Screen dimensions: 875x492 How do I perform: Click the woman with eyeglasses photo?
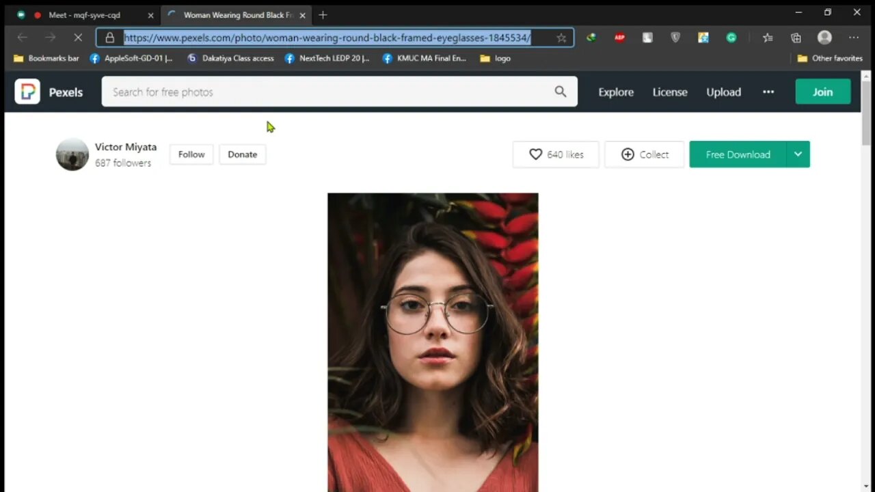tap(433, 342)
